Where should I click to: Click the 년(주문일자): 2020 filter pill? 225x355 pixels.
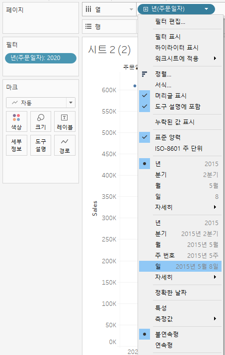[x=41, y=58]
